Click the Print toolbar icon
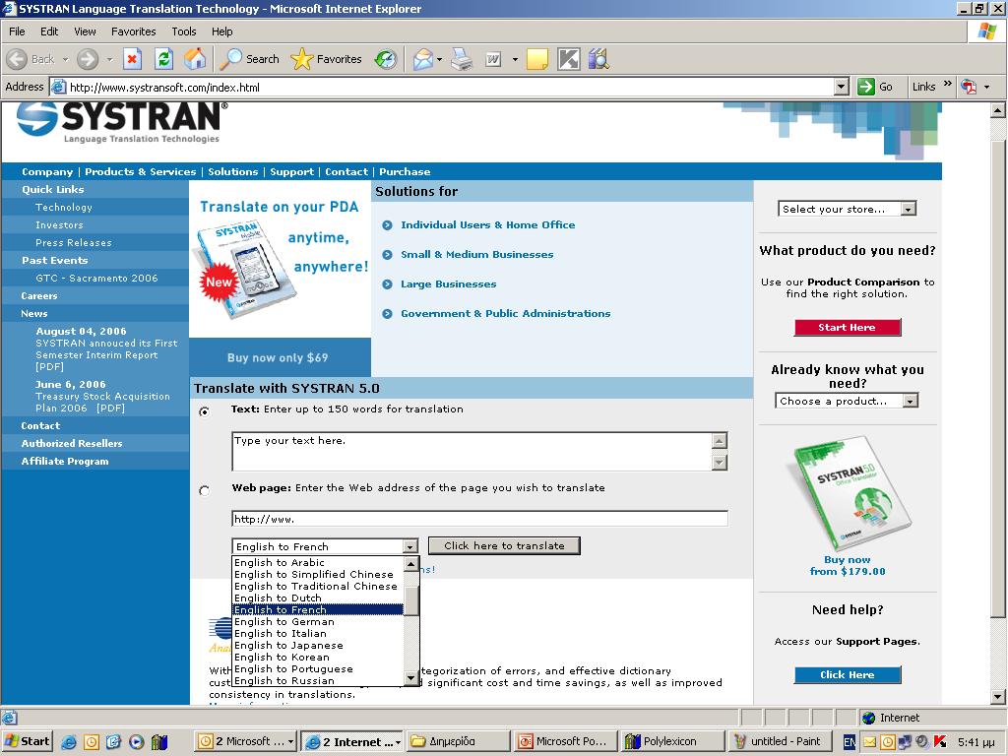Viewport: 1008px width, 756px height. pos(462,59)
